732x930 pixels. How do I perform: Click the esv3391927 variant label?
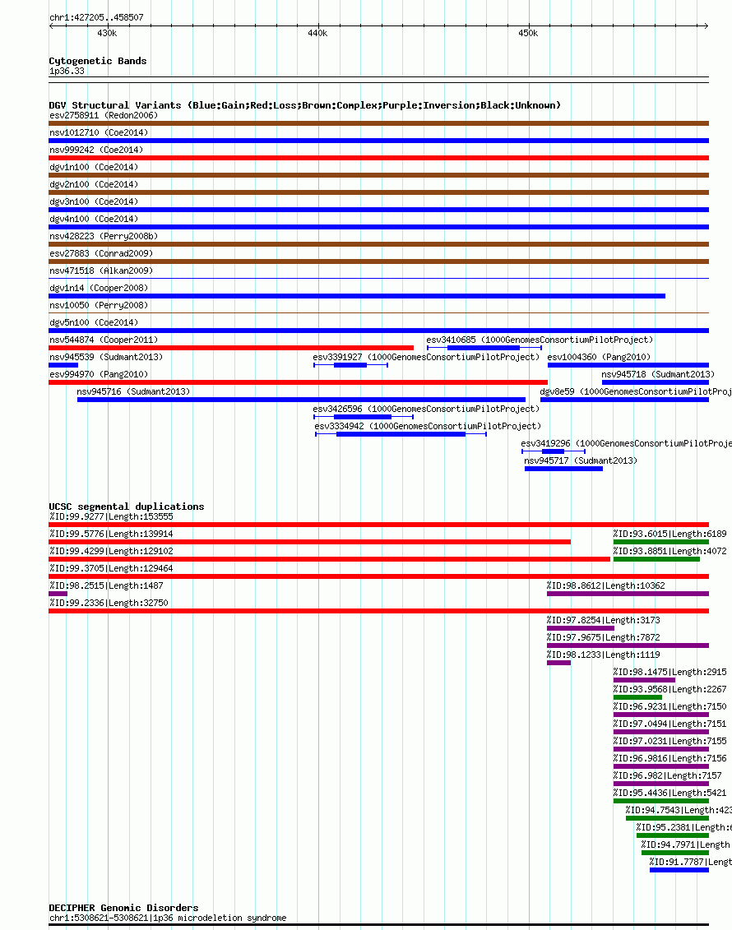click(x=426, y=357)
